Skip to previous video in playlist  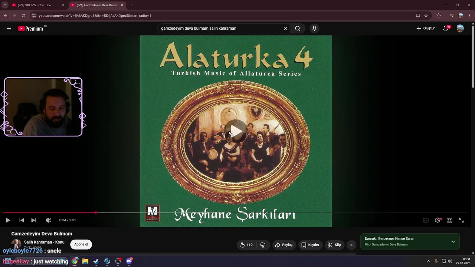tap(22, 220)
